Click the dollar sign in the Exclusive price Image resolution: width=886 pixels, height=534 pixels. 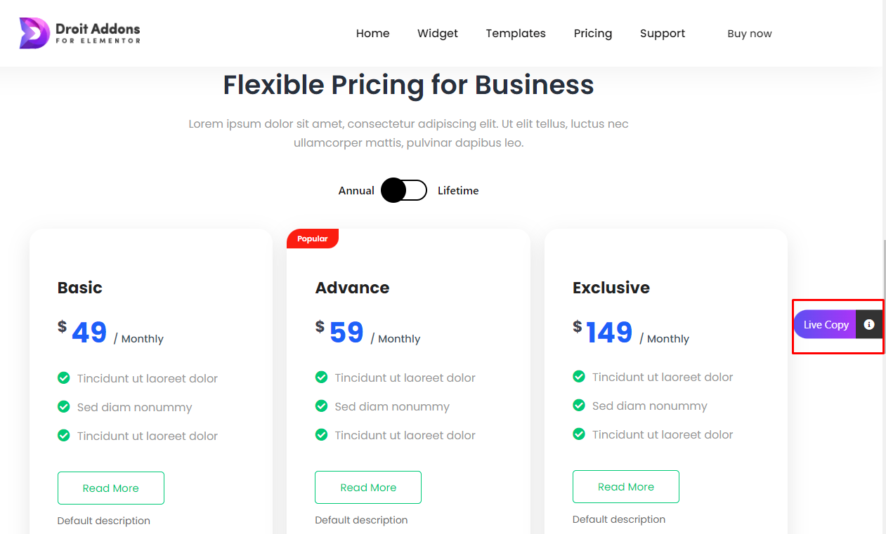click(x=578, y=326)
